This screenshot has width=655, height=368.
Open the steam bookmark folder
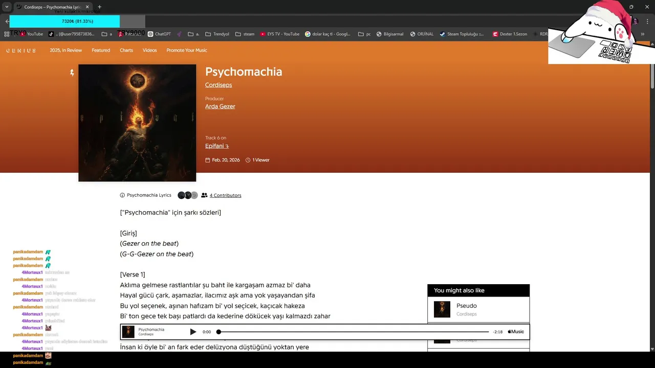(245, 34)
